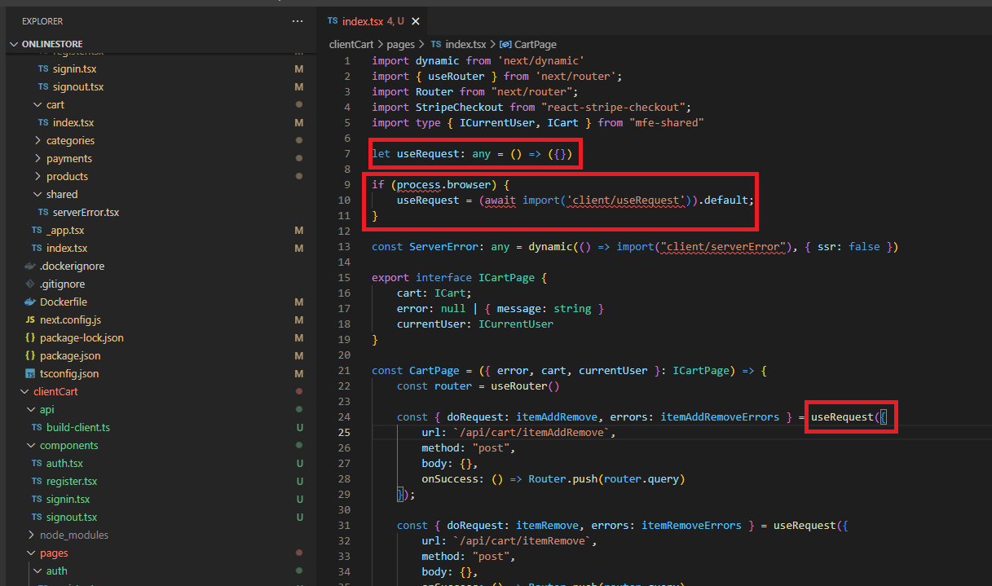Image resolution: width=992 pixels, height=586 pixels.
Task: Open _app.tsx in the explorer
Action: pyautogui.click(x=64, y=230)
